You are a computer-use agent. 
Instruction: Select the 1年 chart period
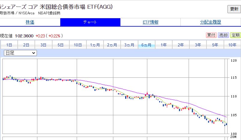tap(164, 45)
